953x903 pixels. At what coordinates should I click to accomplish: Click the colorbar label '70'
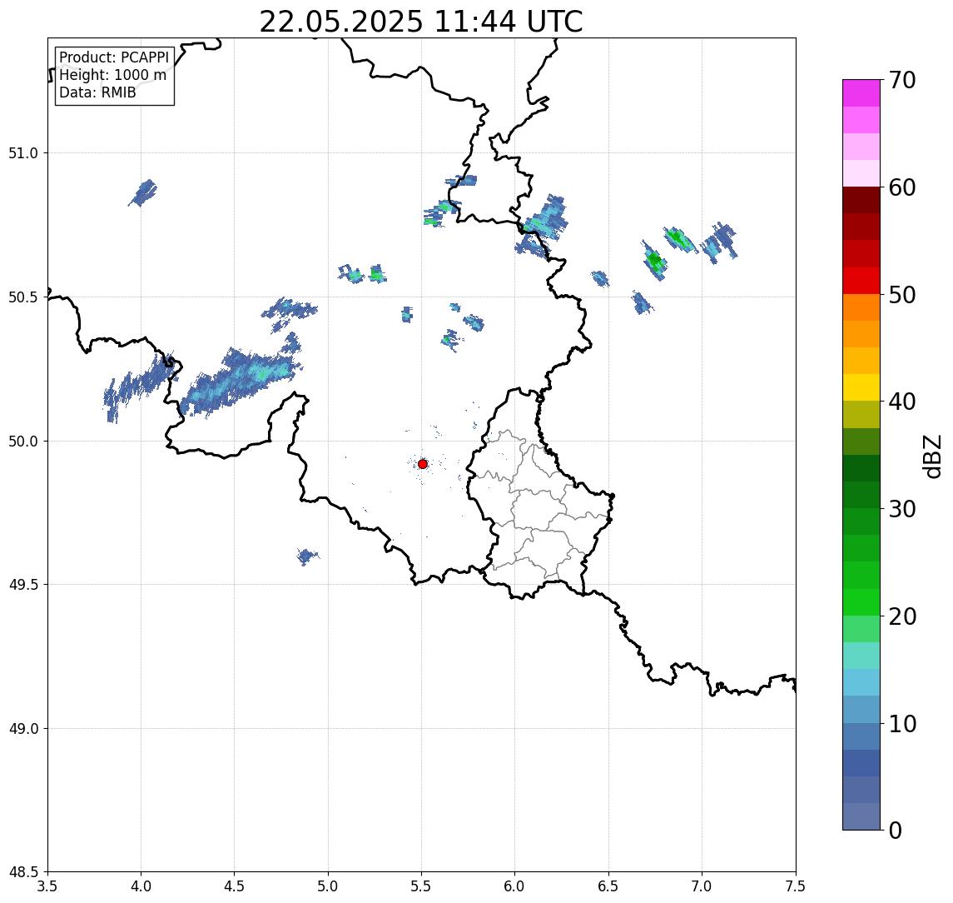pyautogui.click(x=902, y=80)
